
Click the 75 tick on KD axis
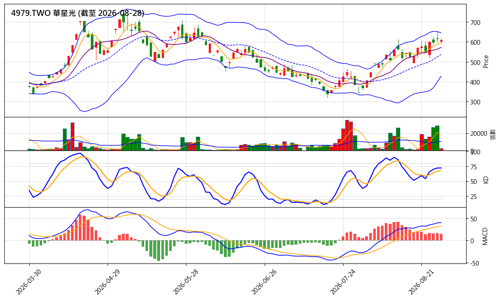pos(473,167)
